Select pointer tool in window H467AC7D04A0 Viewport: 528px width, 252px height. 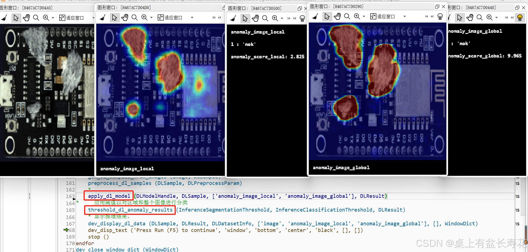[x=16, y=18]
